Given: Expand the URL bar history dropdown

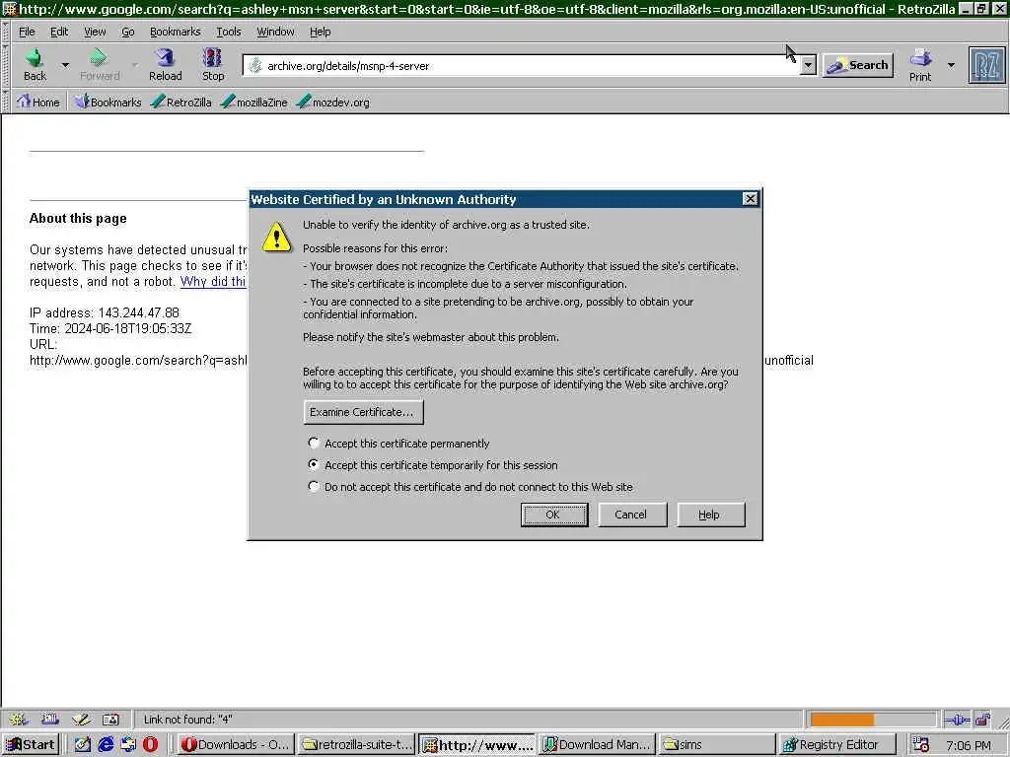Looking at the screenshot, I should pyautogui.click(x=808, y=65).
